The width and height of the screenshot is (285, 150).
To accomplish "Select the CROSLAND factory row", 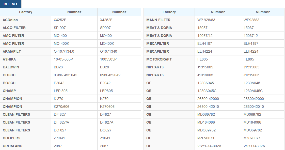I will tap(71, 146).
